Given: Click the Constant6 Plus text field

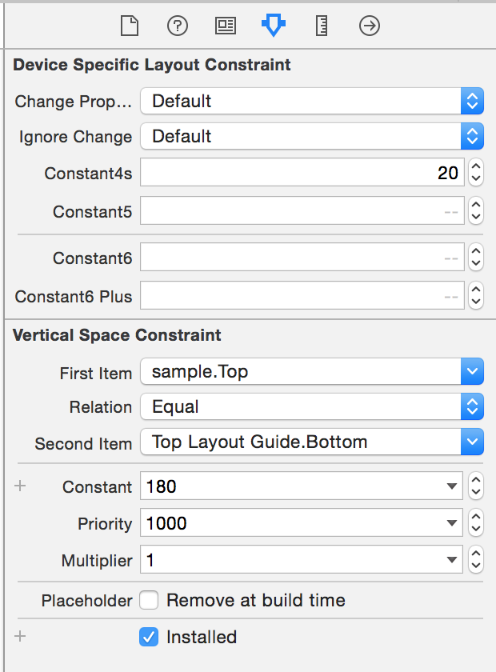Looking at the screenshot, I should [x=302, y=297].
